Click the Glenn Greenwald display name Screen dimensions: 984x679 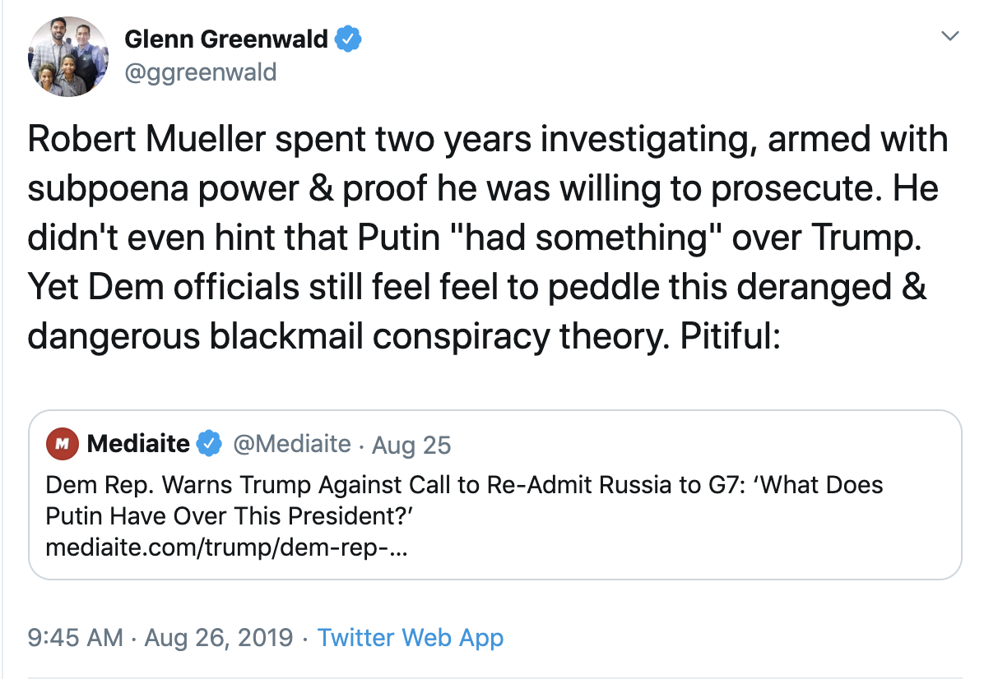click(226, 39)
